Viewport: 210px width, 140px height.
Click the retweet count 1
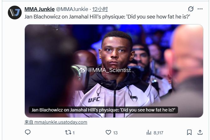point(74,133)
